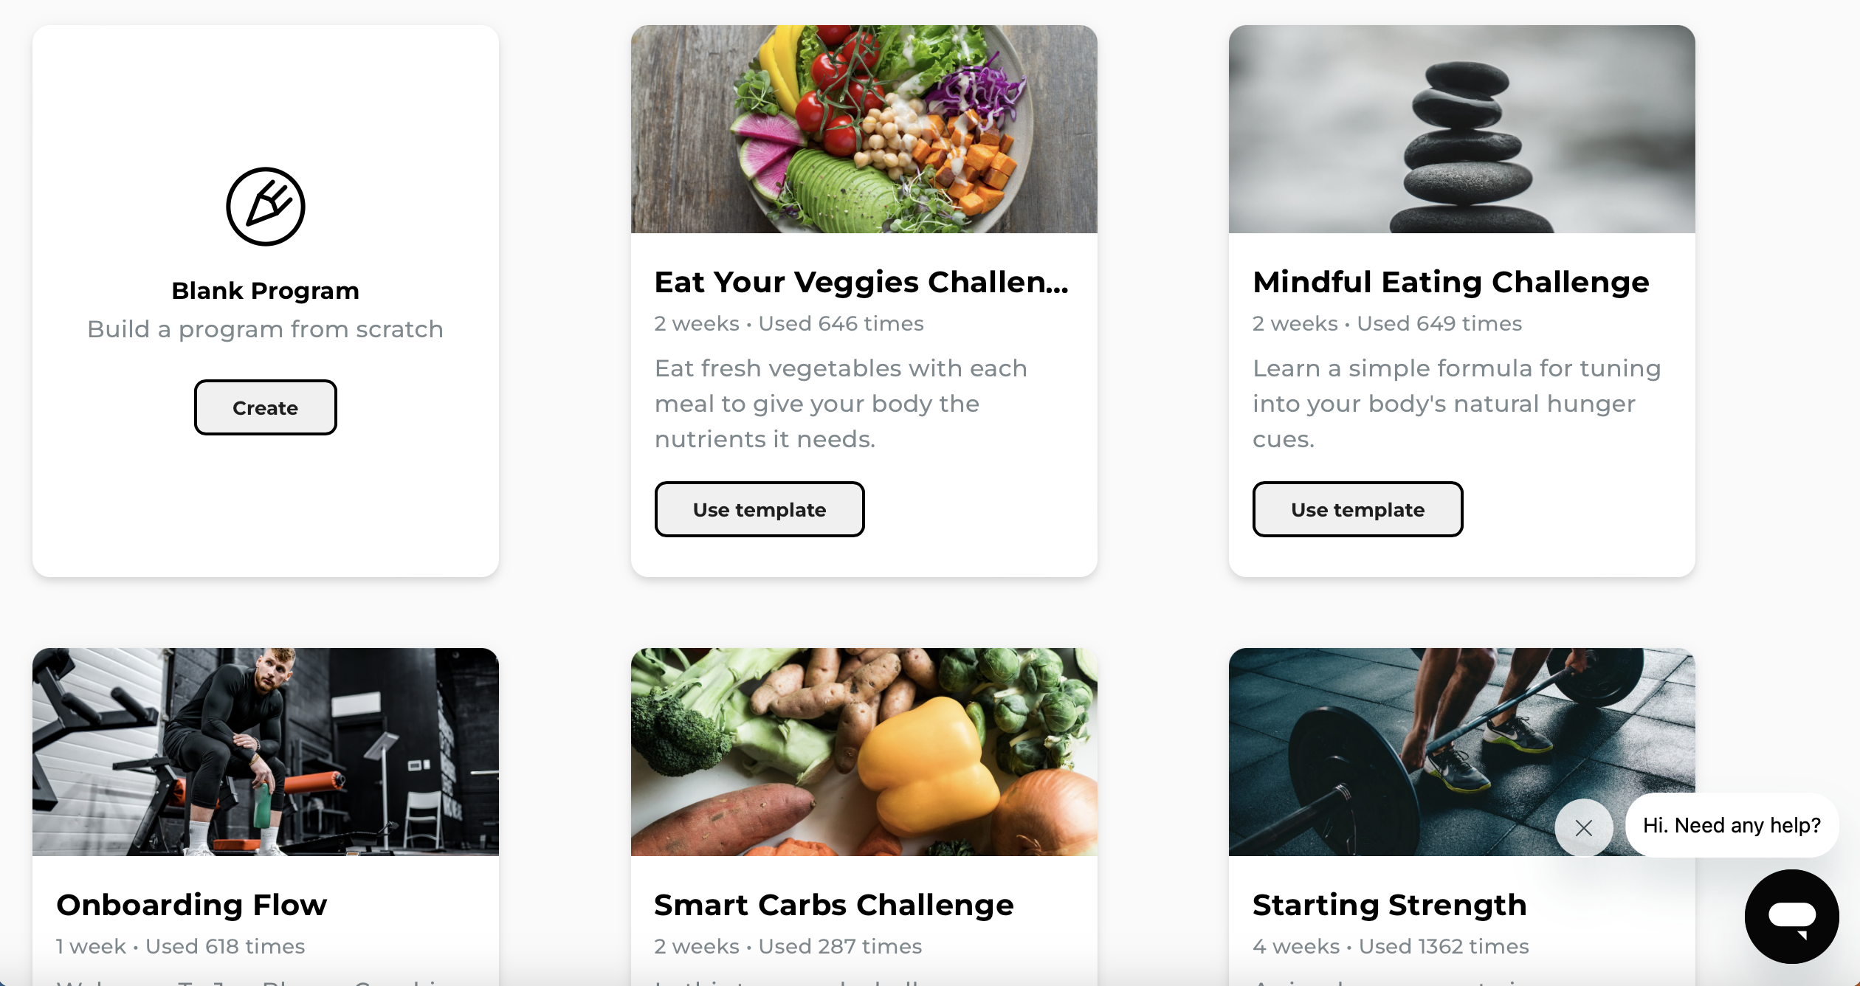Select the barbell Starting Strength image
Viewport: 1860px width, 986px height.
pos(1461,752)
